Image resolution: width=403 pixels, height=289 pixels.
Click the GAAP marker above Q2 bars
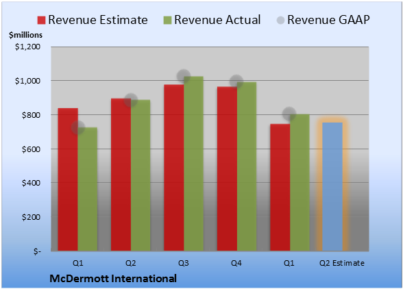coord(130,100)
